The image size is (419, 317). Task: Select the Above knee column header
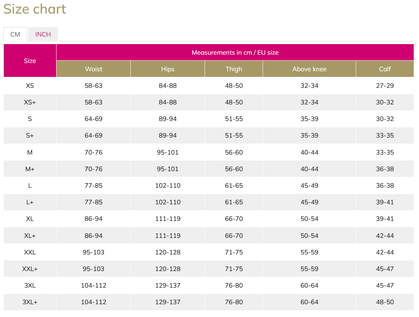[309, 69]
